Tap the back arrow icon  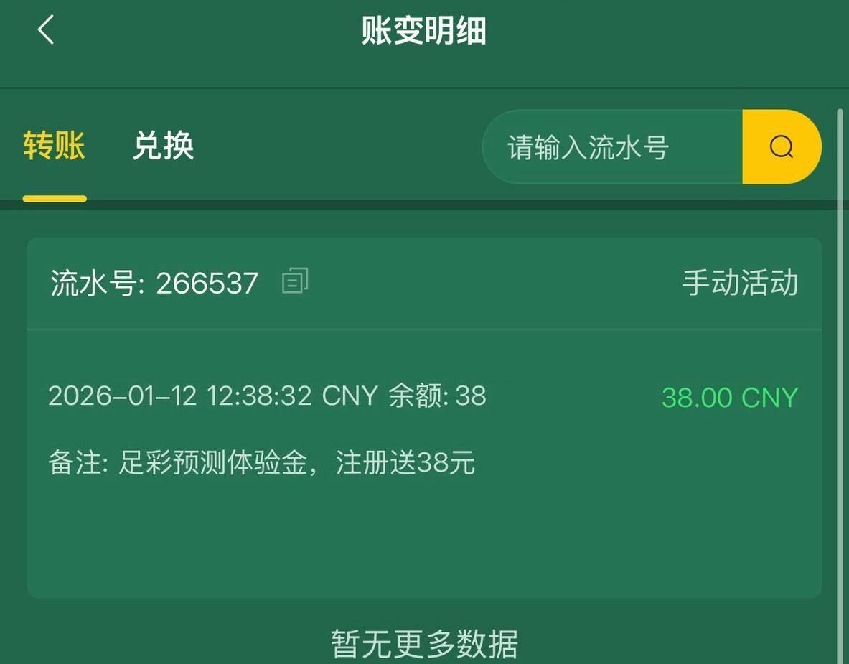pos(46,29)
